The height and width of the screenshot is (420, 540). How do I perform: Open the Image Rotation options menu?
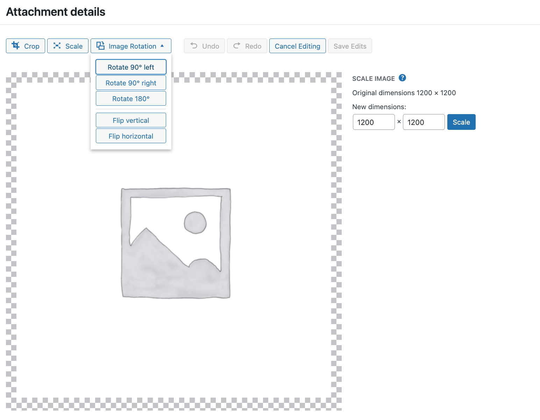(131, 46)
